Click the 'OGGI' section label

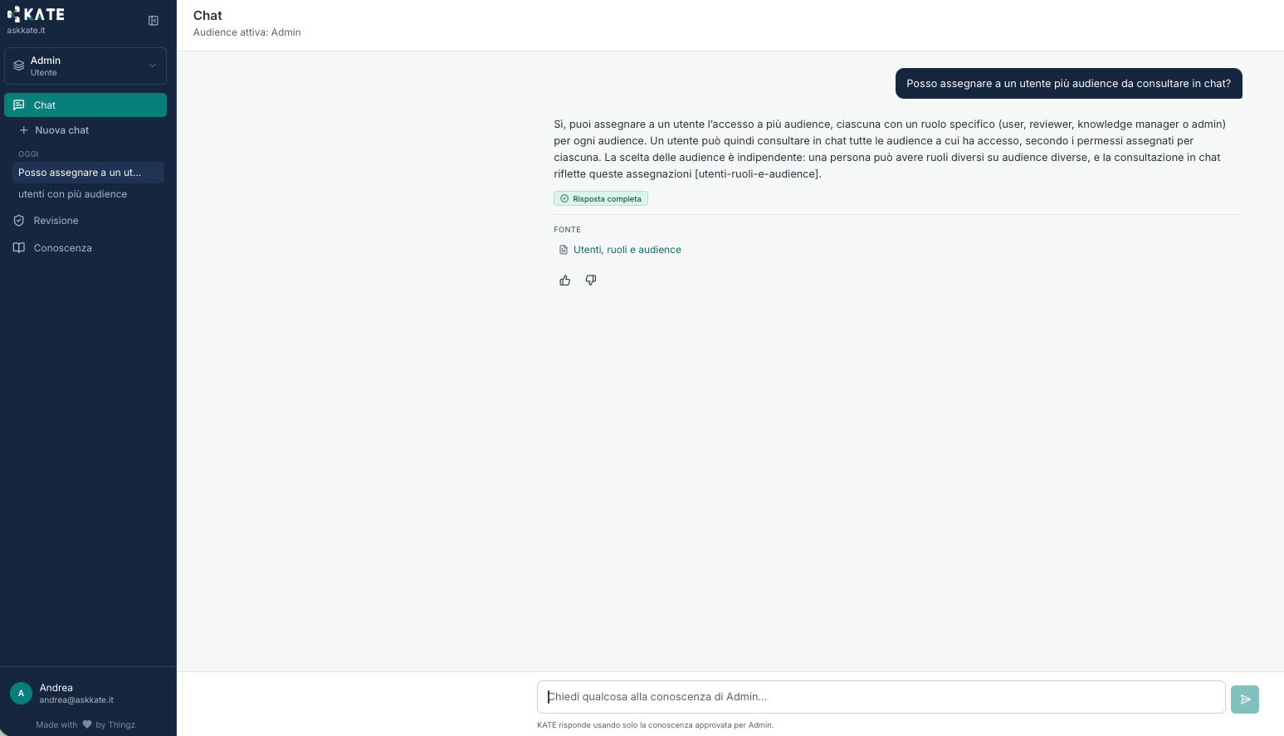point(28,154)
